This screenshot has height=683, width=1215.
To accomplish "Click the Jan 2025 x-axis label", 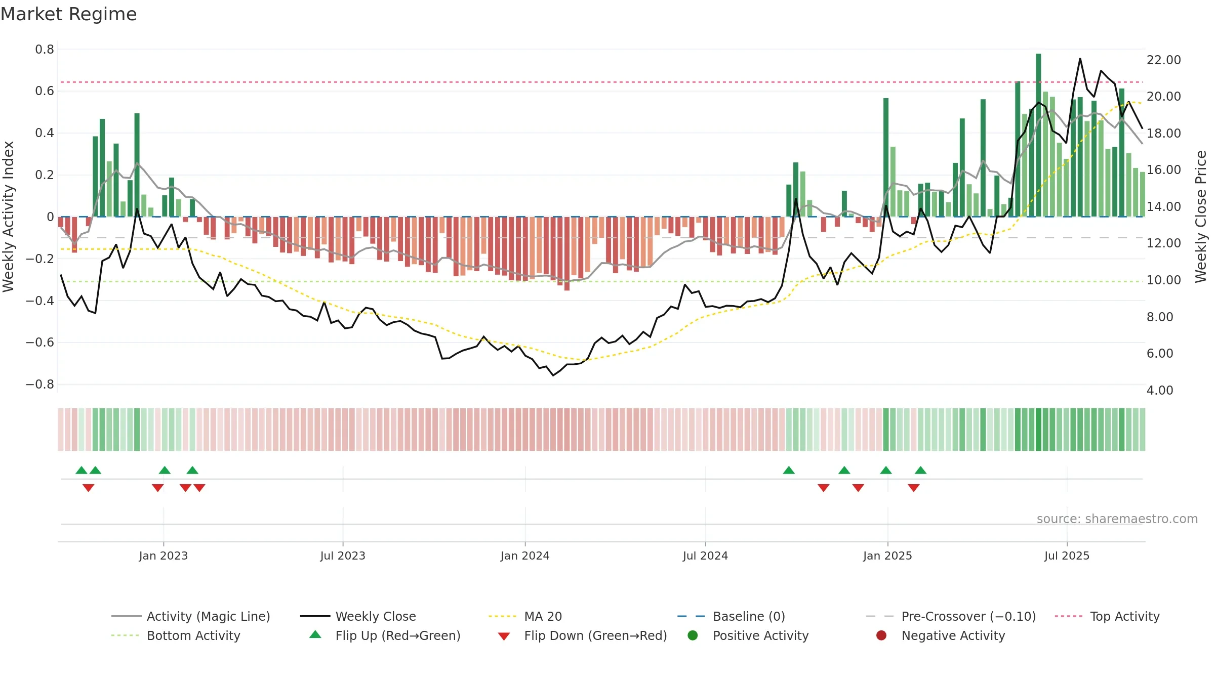I will pyautogui.click(x=887, y=556).
